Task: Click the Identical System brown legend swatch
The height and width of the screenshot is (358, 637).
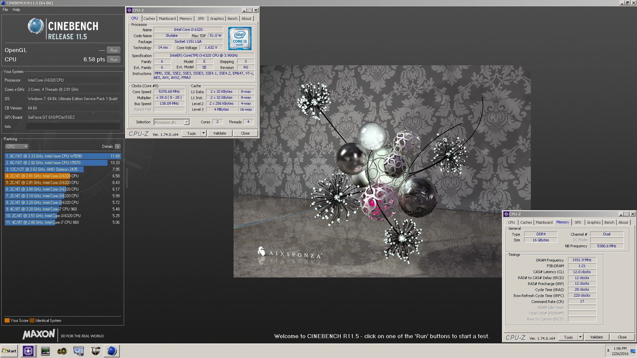Action: click(x=32, y=321)
